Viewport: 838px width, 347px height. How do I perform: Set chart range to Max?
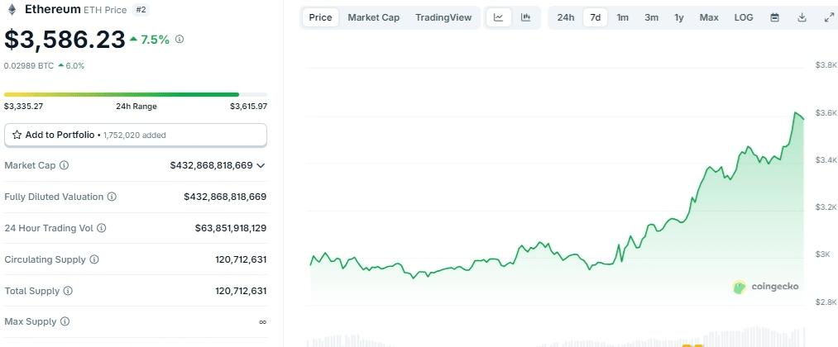709,17
